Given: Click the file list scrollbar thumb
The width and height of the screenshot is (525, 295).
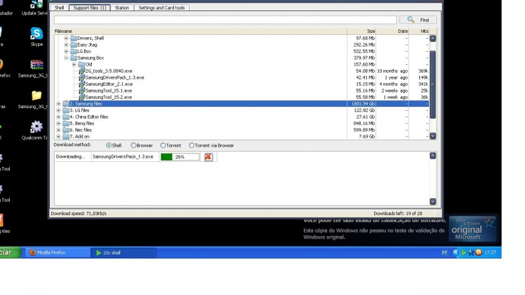Looking at the screenshot, I should tap(432, 85).
